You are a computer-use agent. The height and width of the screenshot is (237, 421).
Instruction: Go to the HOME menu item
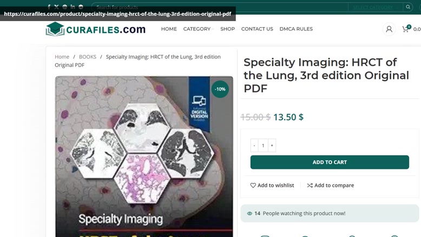point(169,29)
